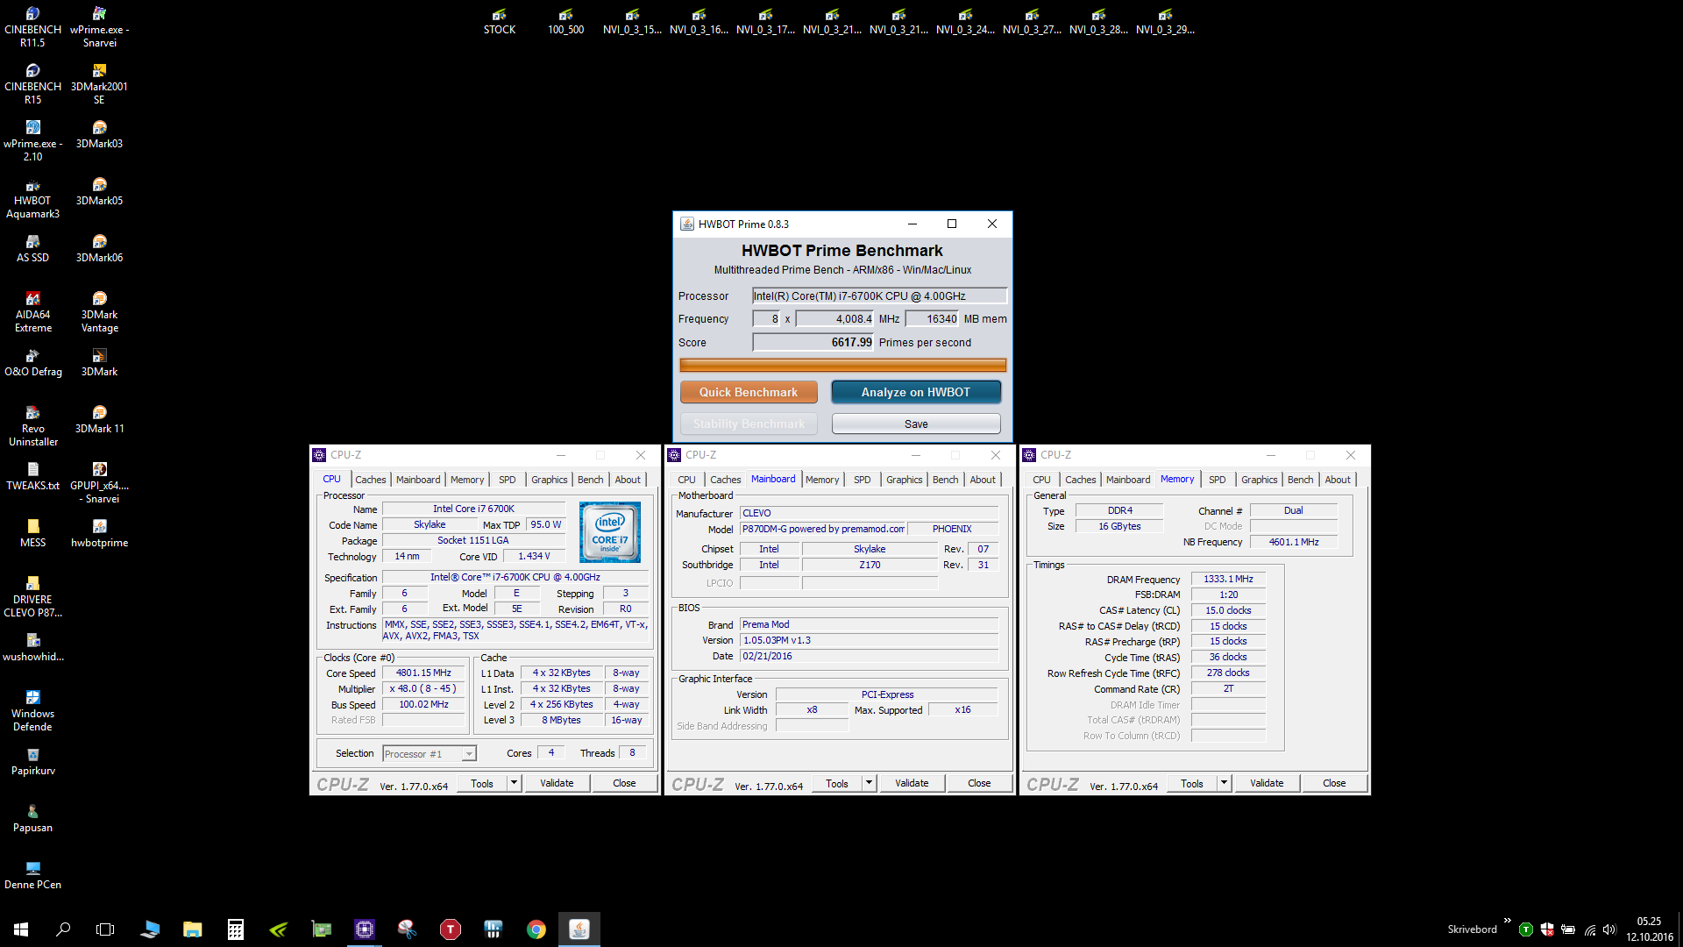Open About tab in Memory CPU-Z window
1683x947 pixels.
(x=1338, y=480)
